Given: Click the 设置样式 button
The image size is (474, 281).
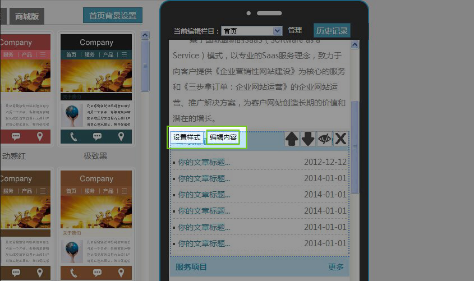Looking at the screenshot, I should [x=187, y=137].
